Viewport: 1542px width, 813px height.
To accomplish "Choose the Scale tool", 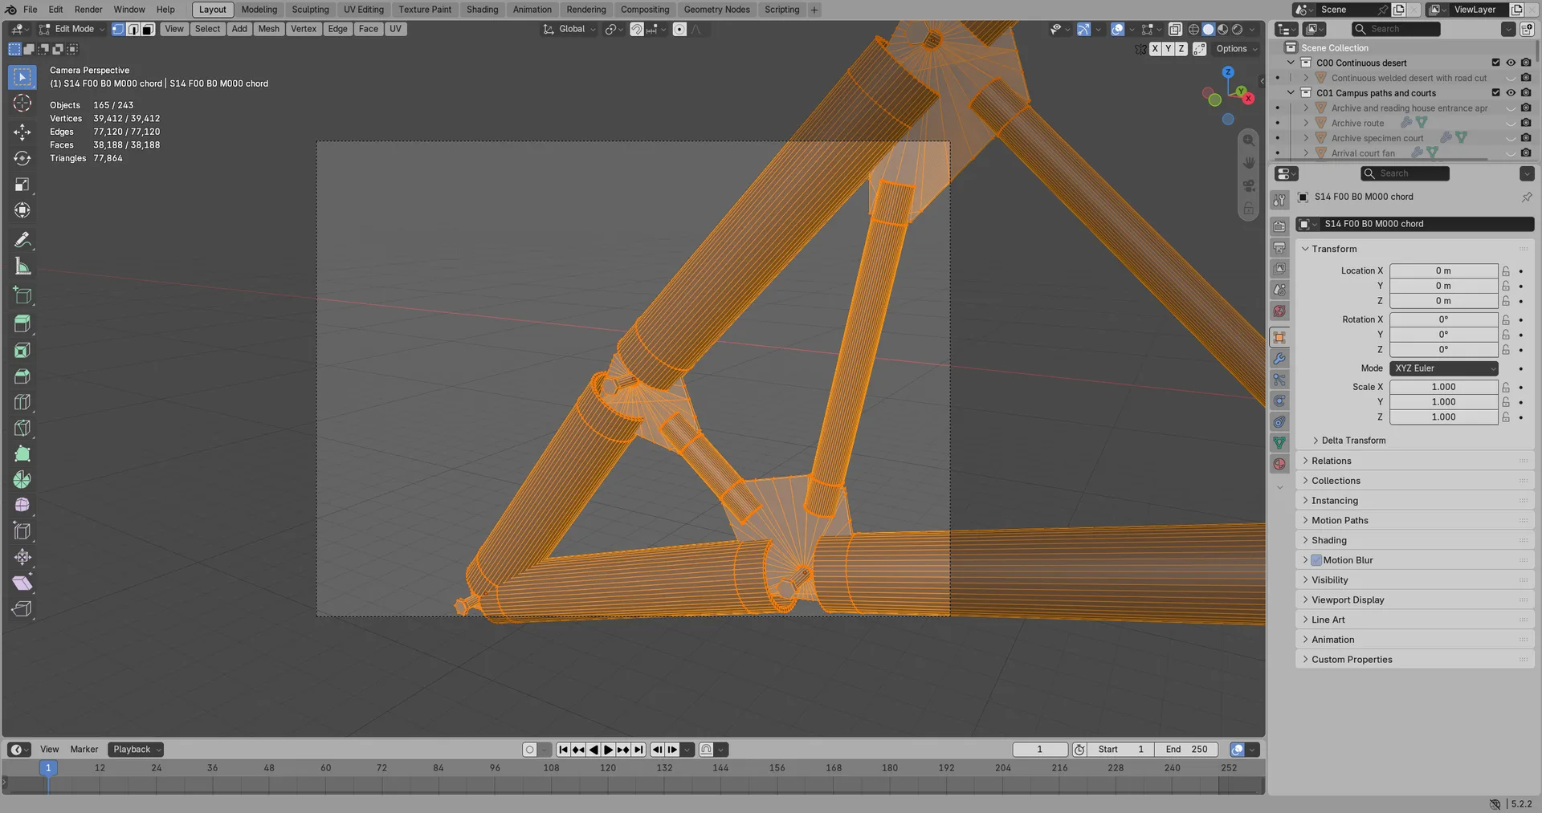I will point(22,185).
